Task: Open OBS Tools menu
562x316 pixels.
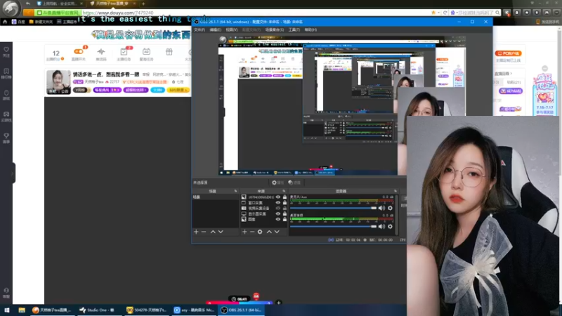Action: pos(294,29)
